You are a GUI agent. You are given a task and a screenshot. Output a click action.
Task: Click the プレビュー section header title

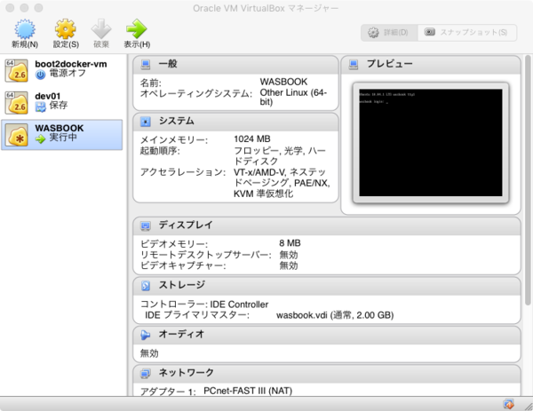(390, 64)
